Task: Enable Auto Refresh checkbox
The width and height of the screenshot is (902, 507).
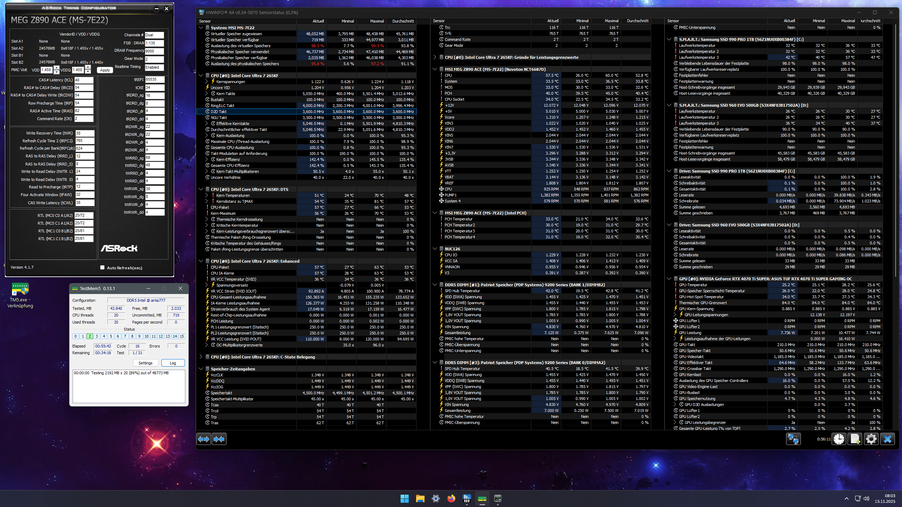Action: pyautogui.click(x=103, y=268)
